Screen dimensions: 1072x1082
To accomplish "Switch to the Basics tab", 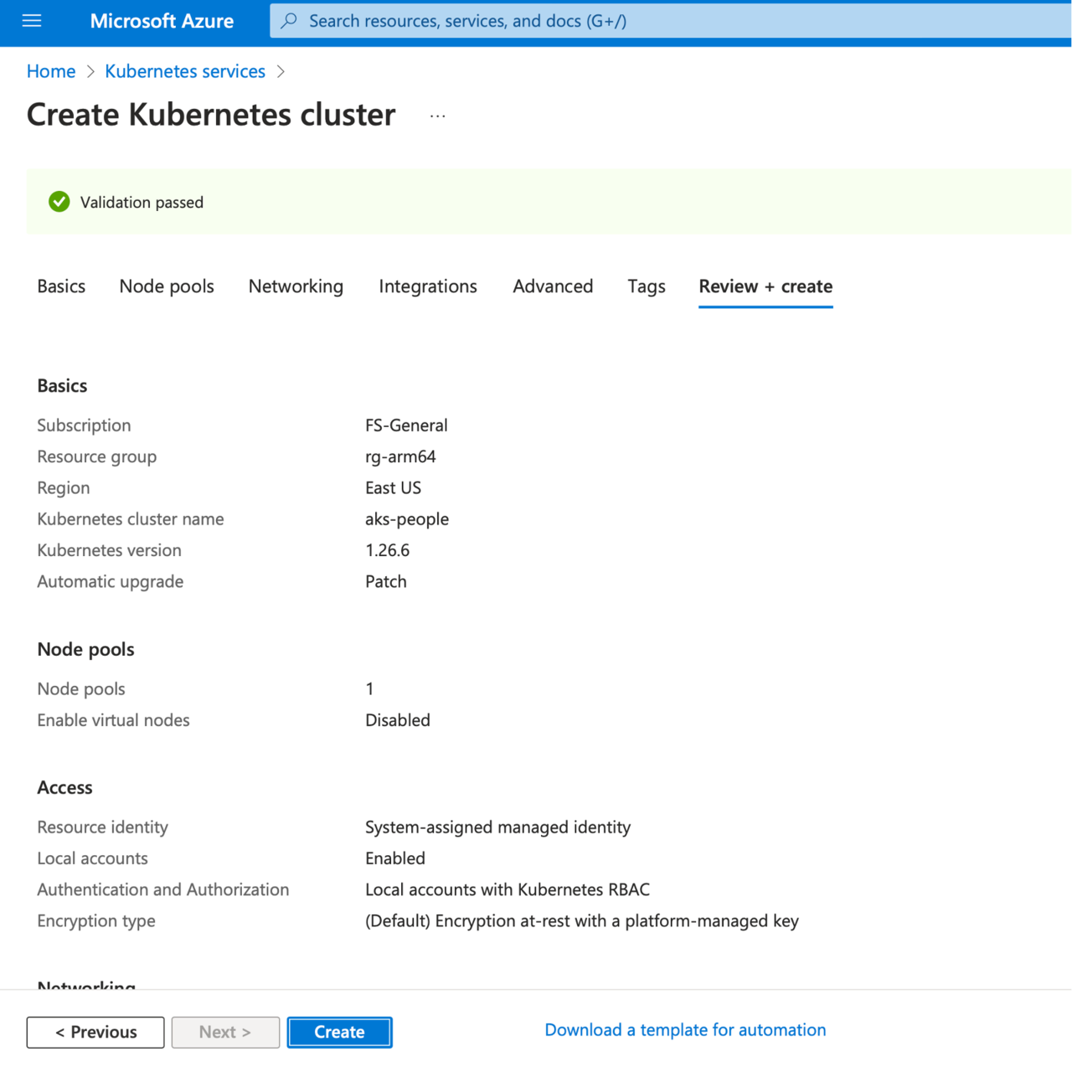I will (x=61, y=286).
